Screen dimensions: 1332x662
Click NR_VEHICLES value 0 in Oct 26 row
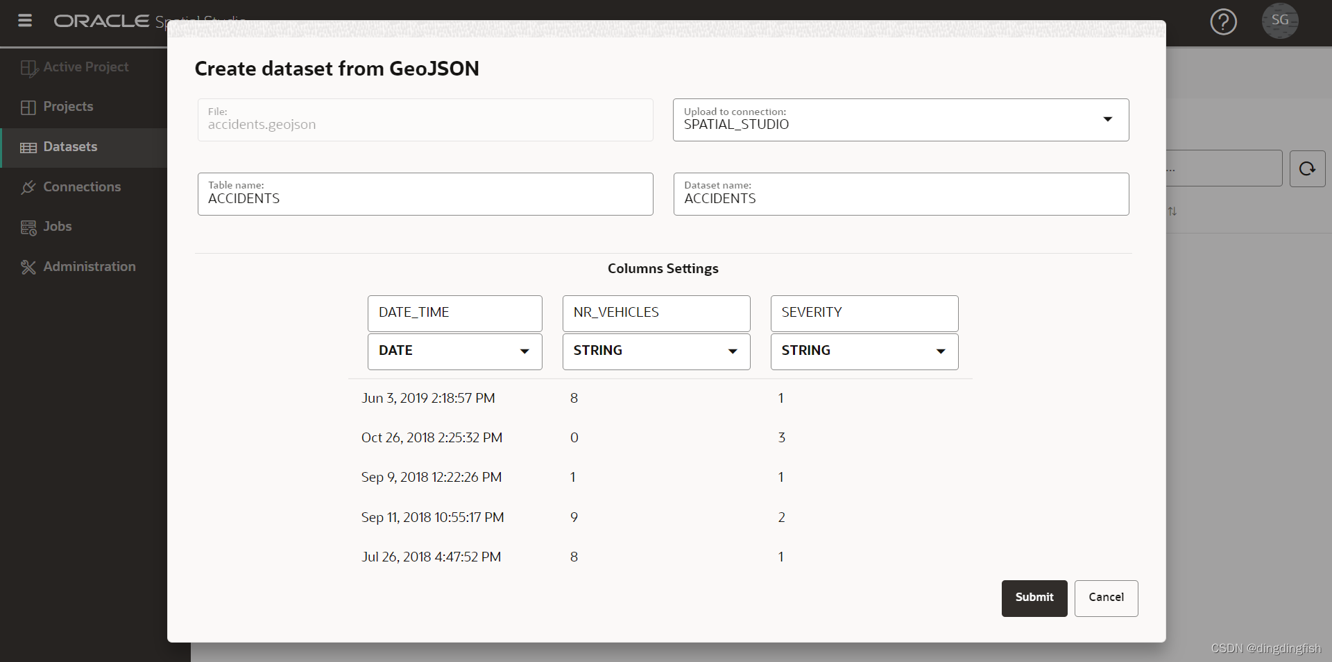coord(574,438)
